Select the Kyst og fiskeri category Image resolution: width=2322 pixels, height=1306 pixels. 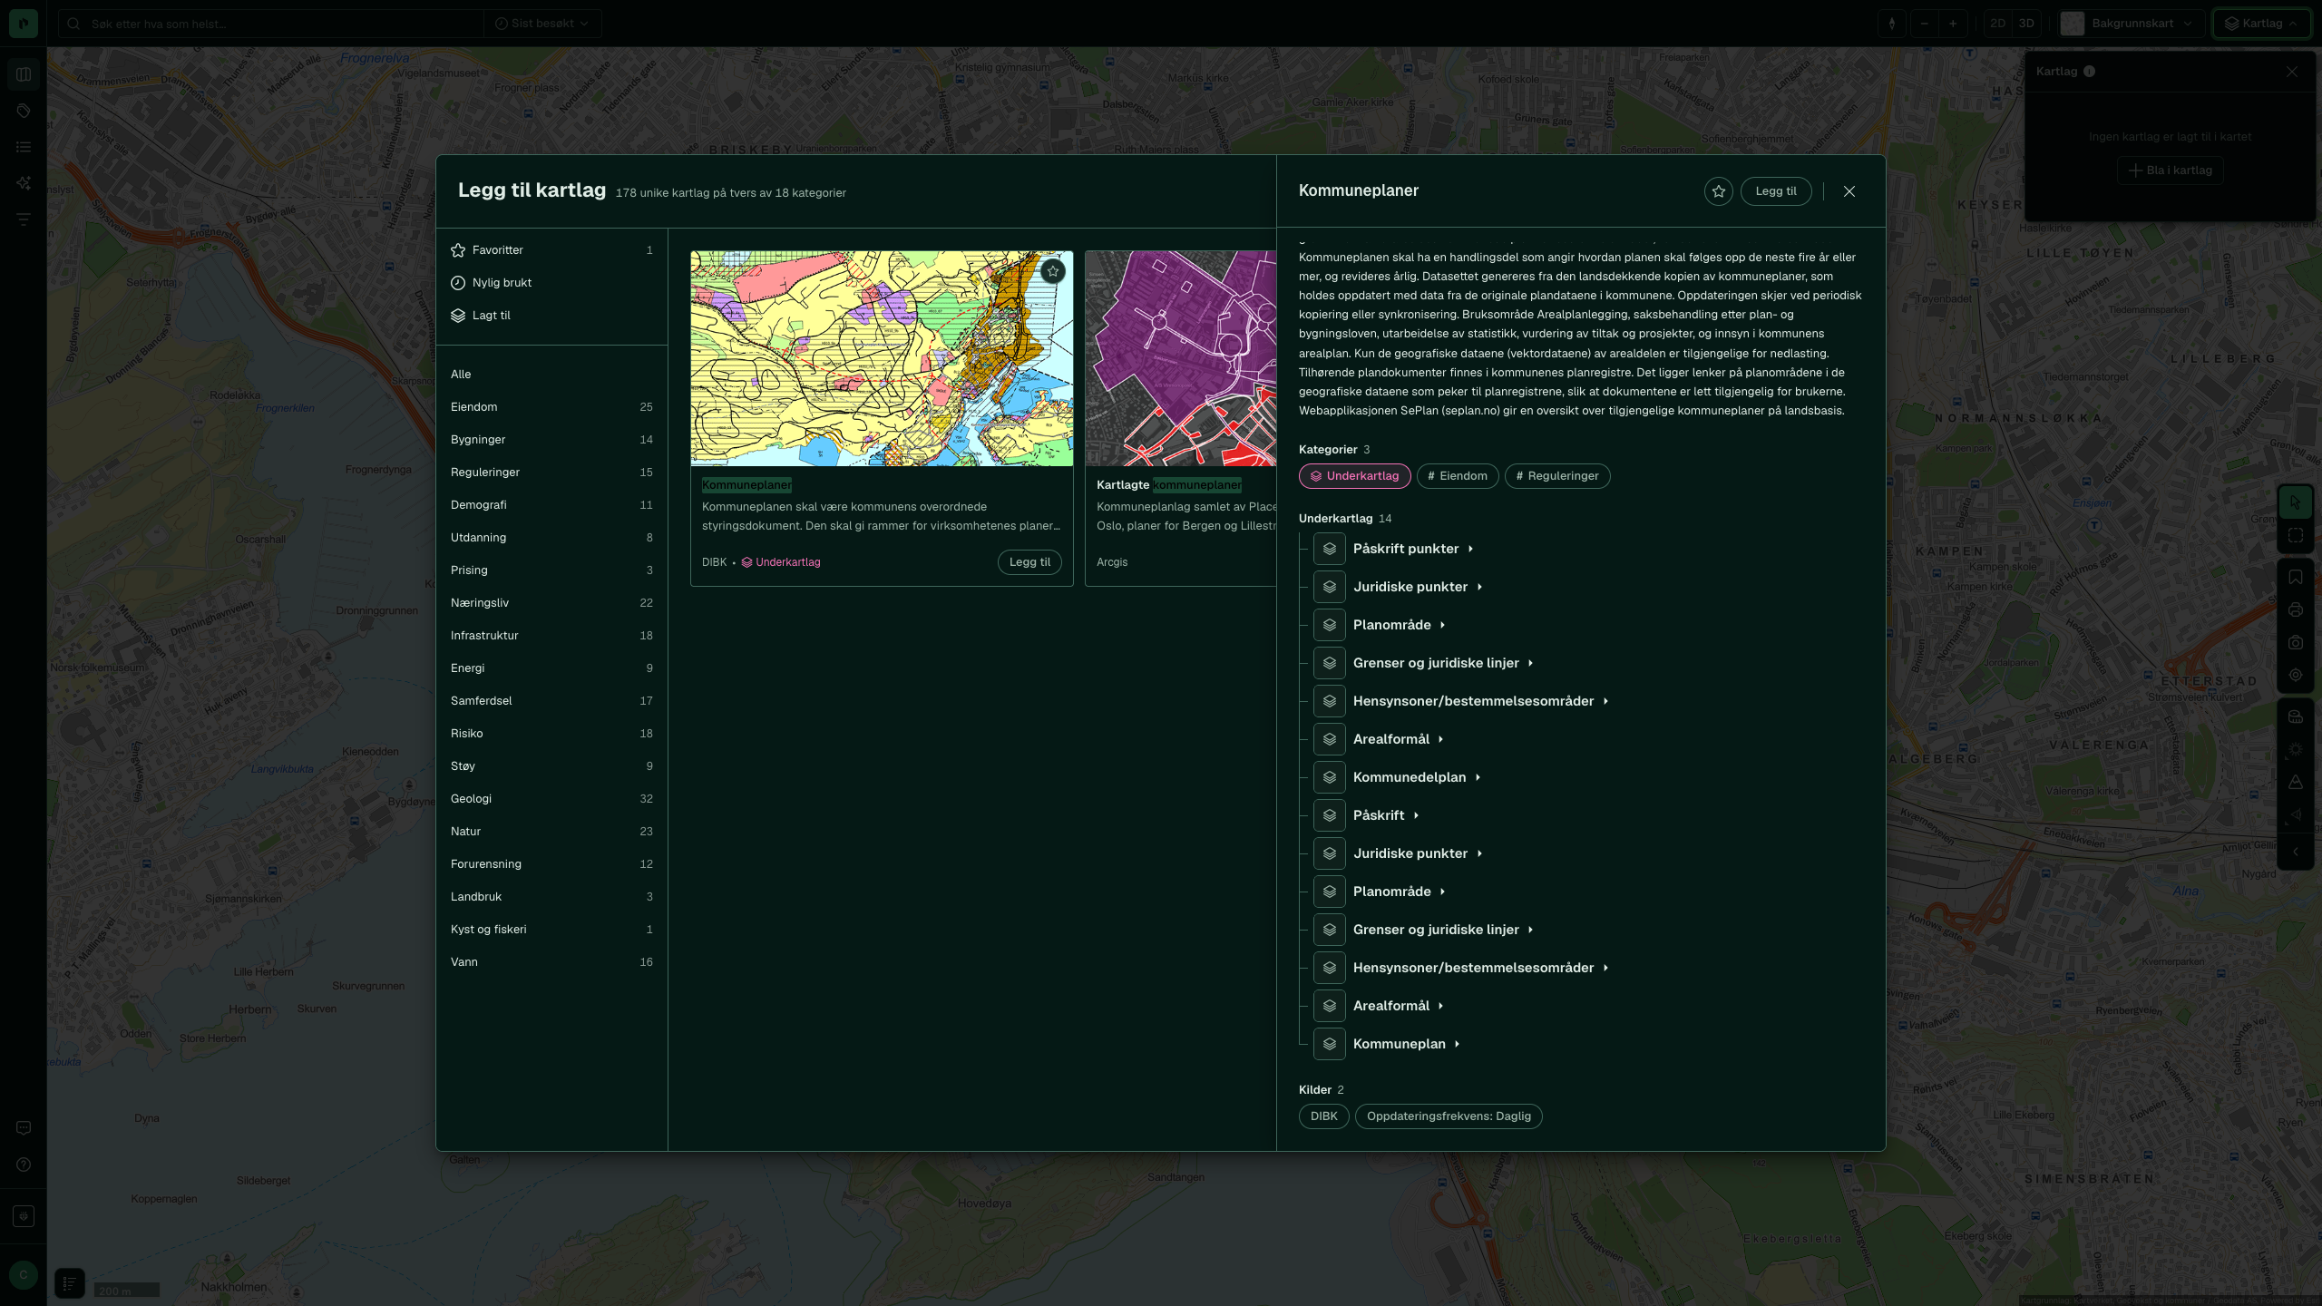[551, 930]
